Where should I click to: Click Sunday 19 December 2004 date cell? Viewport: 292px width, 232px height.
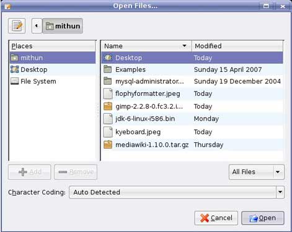(237, 82)
